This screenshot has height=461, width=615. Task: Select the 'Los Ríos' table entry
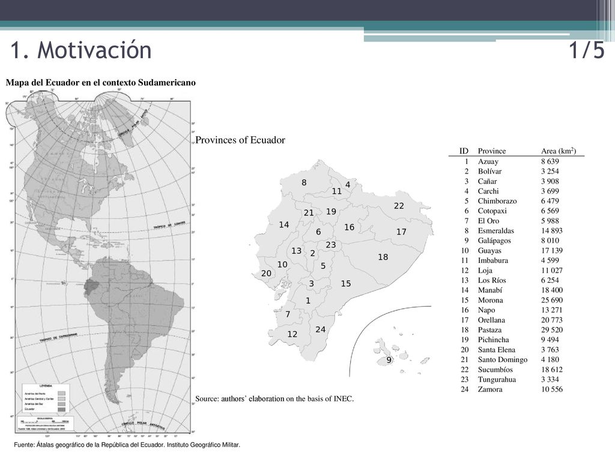pyautogui.click(x=492, y=280)
